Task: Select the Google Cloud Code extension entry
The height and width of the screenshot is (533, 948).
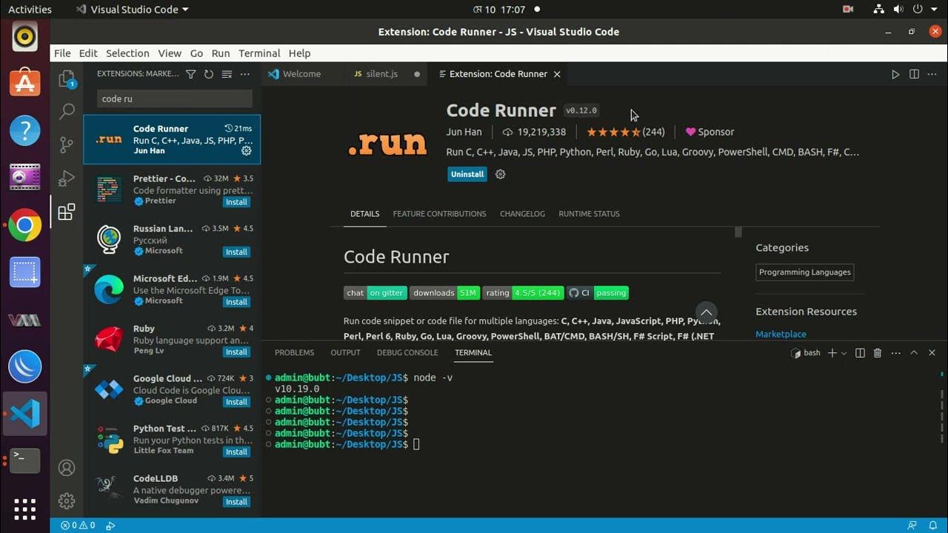Action: click(x=172, y=390)
